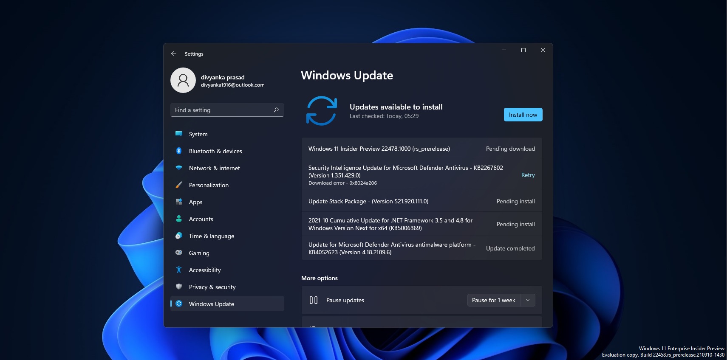Image resolution: width=727 pixels, height=360 pixels.
Task: Expand the pause duration dropdown arrow
Action: 528,300
